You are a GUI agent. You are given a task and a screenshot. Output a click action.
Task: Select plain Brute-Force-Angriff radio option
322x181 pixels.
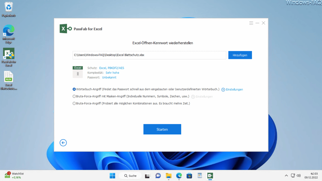click(x=74, y=104)
